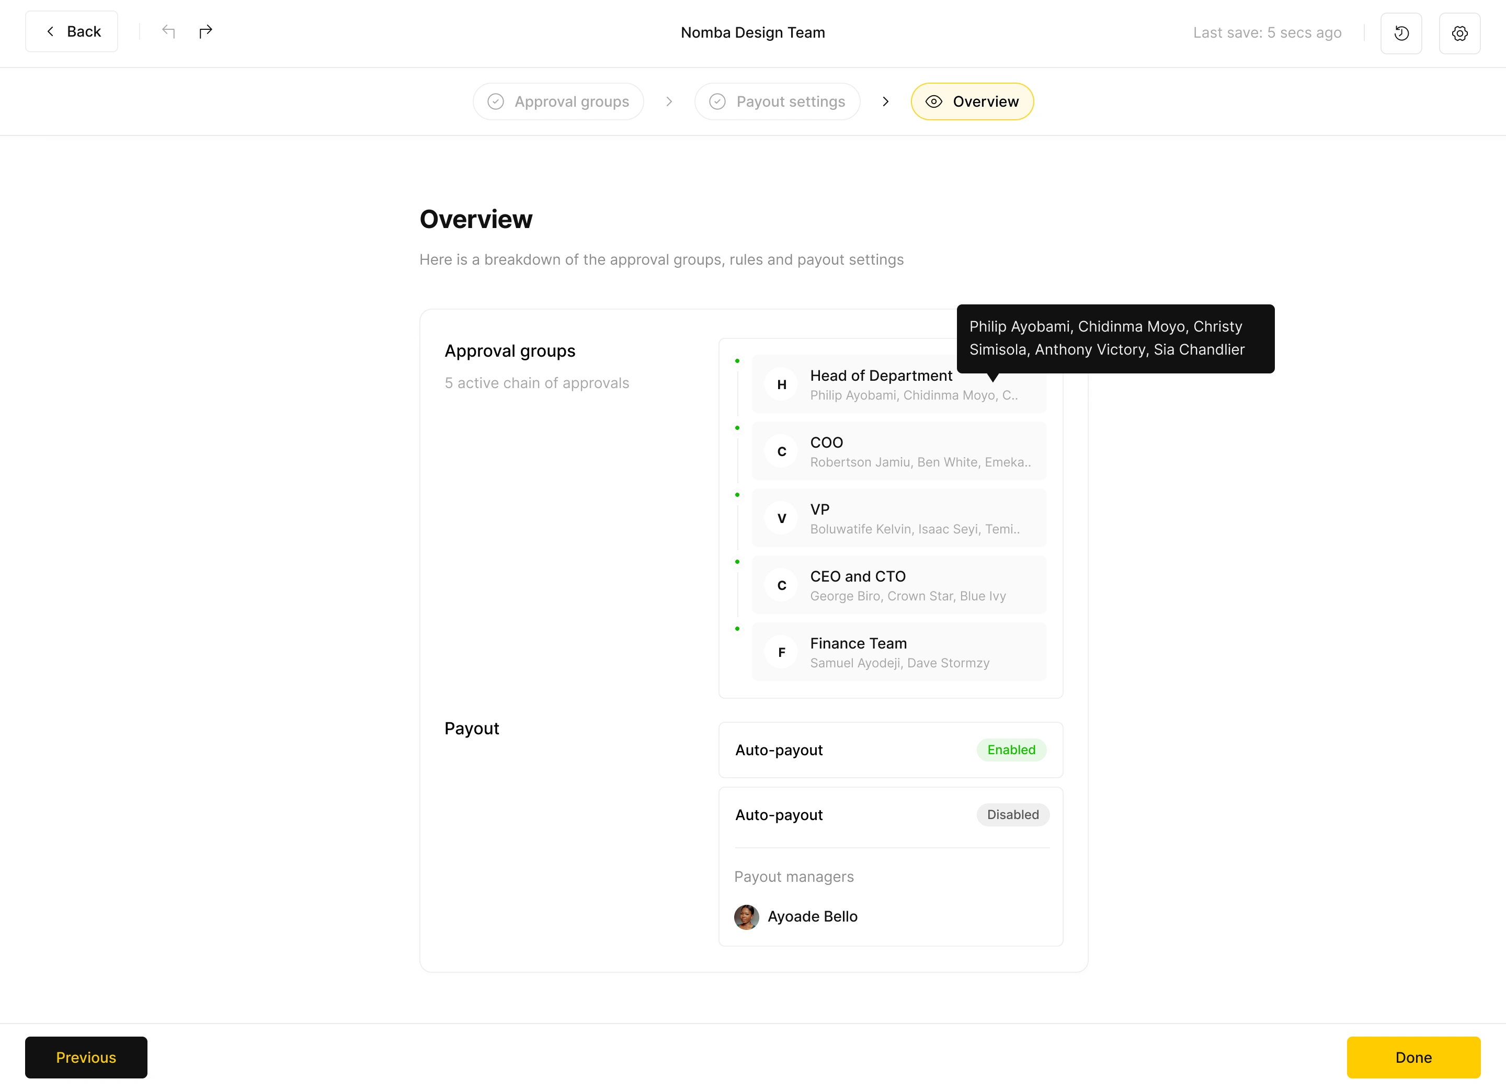Open the back chevron next to Back
Image resolution: width=1506 pixels, height=1091 pixels.
click(x=51, y=30)
